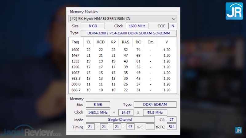Click the CR field showing 2T
This screenshot has width=246, height=138.
tap(172, 119)
